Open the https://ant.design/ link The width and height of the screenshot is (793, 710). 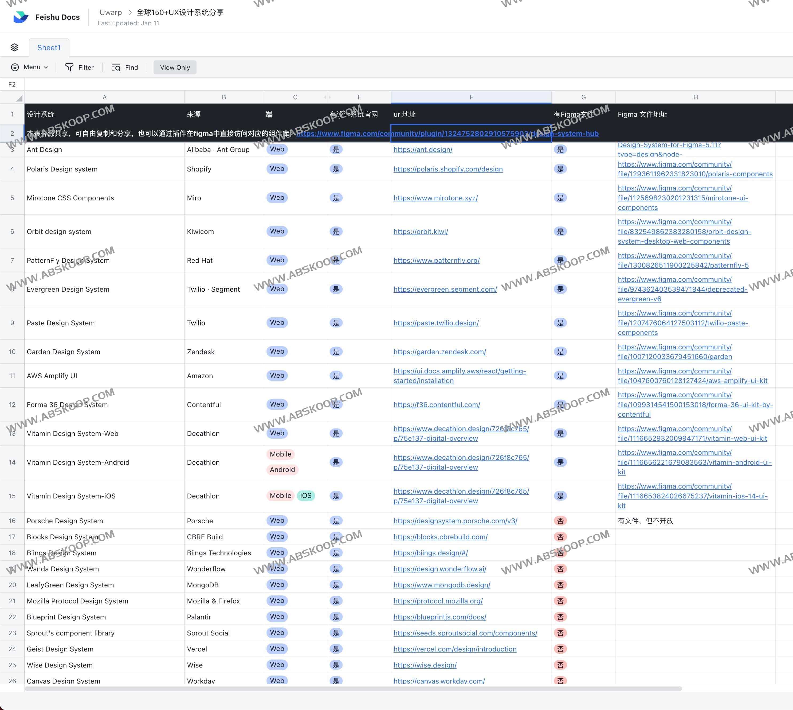423,149
